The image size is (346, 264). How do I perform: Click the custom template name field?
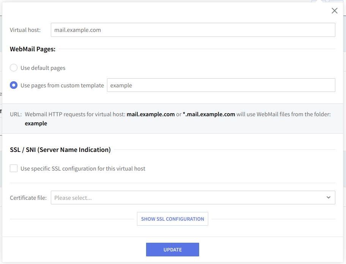coord(221,85)
